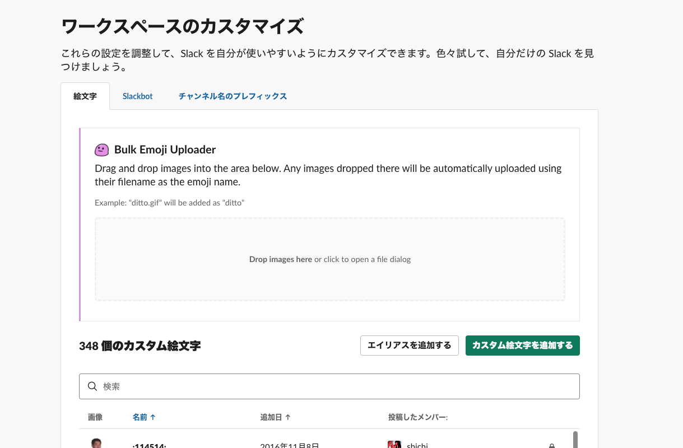Click the カスタム絵文字を追加する button
683x448 pixels.
coord(523,346)
